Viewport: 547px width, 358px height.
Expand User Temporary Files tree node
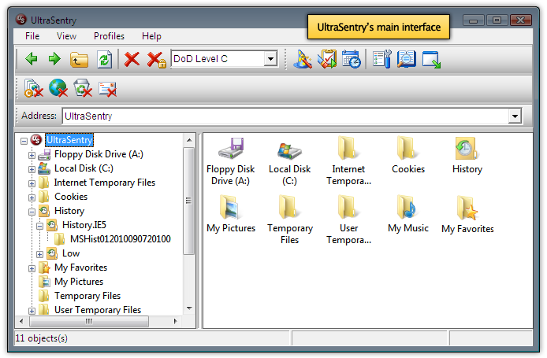coord(32,311)
